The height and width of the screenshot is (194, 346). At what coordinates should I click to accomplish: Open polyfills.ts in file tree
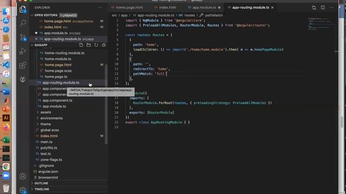pyautogui.click(x=49, y=148)
